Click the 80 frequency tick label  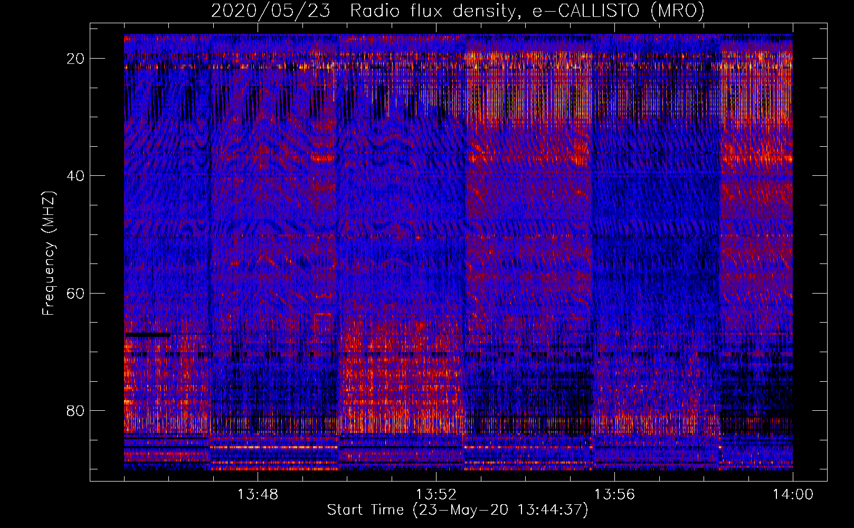[76, 411]
